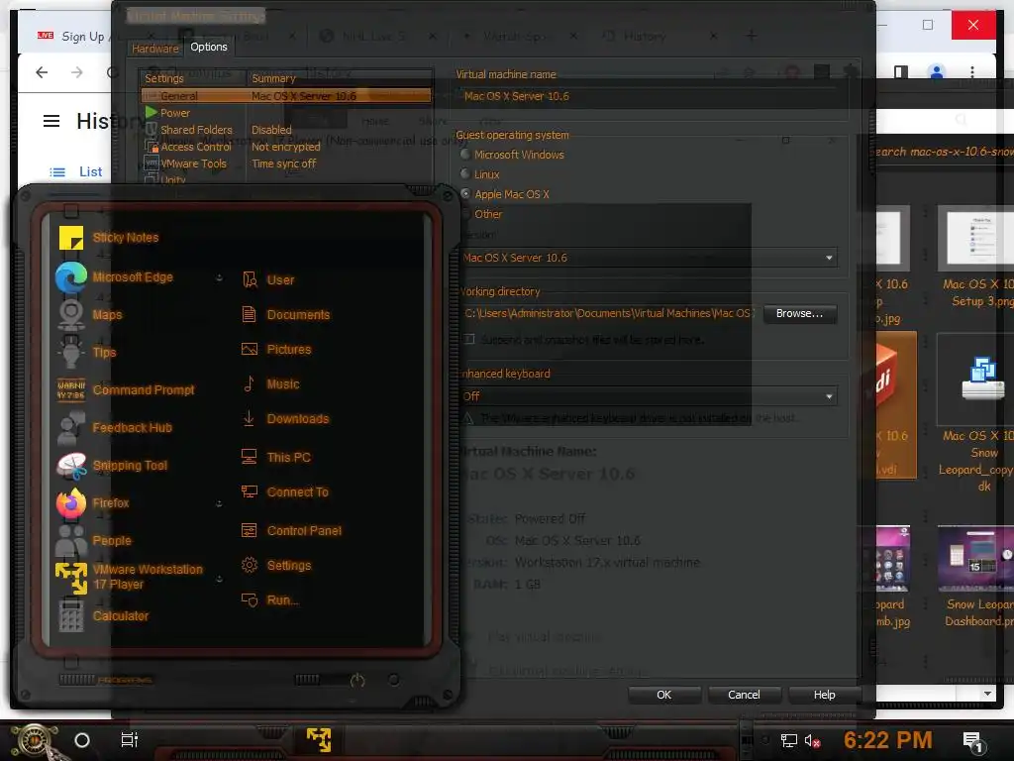The image size is (1014, 761).
Task: Open the notification center icon
Action: [972, 741]
